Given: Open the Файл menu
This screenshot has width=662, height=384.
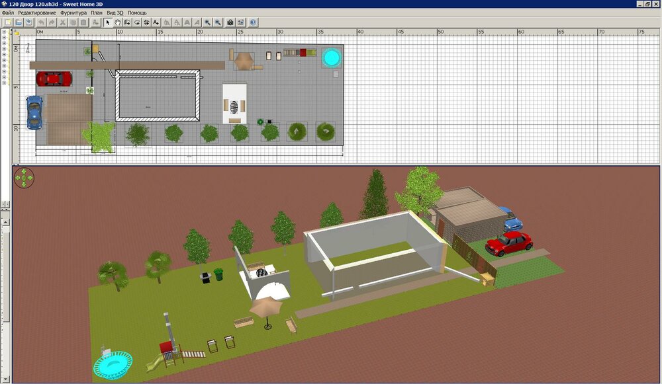Looking at the screenshot, I should [8, 13].
